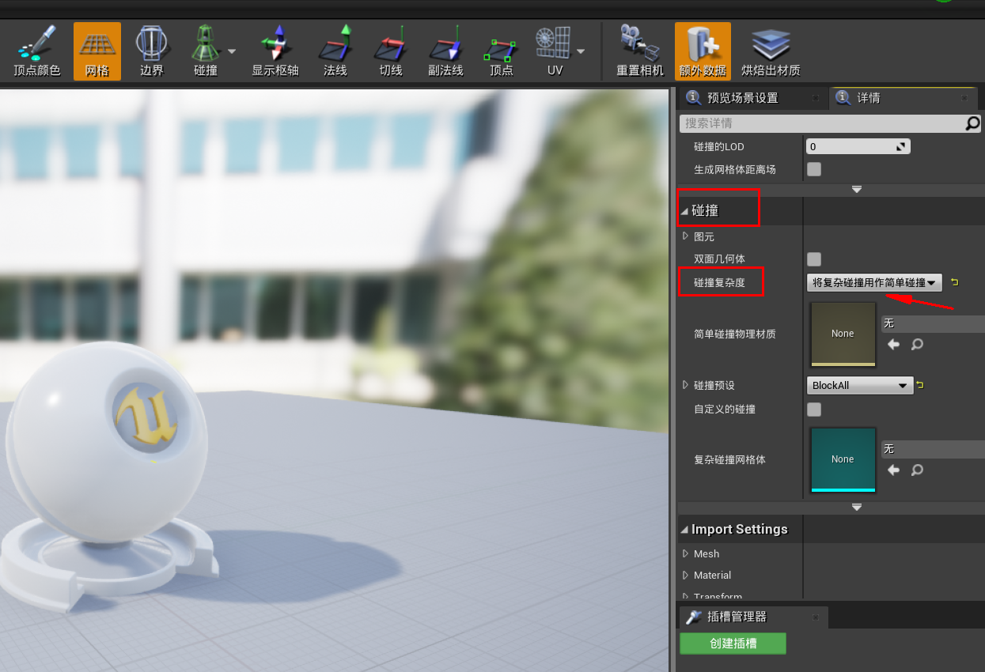This screenshot has width=985, height=672.
Task: Click the 创建插槽 create socket button
Action: (x=733, y=644)
